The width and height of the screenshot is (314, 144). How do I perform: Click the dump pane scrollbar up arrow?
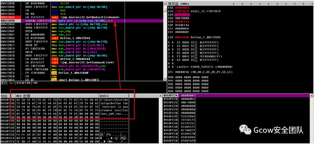coord(160,96)
